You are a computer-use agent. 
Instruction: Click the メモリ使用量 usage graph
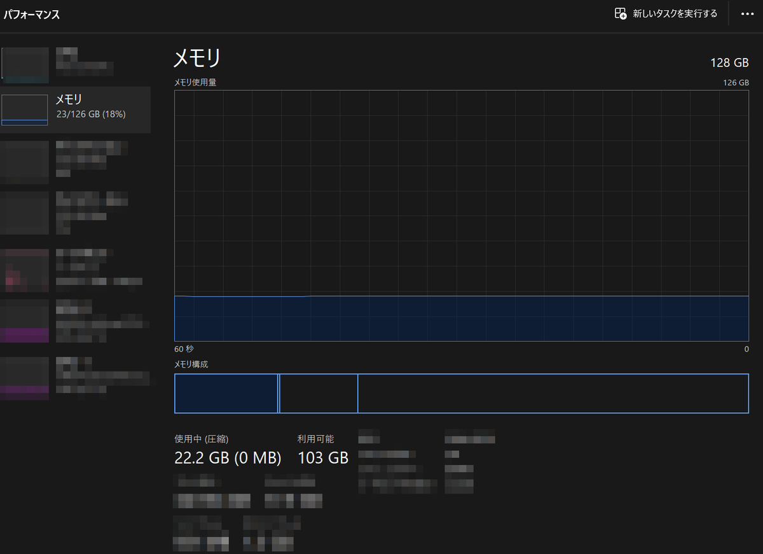462,216
